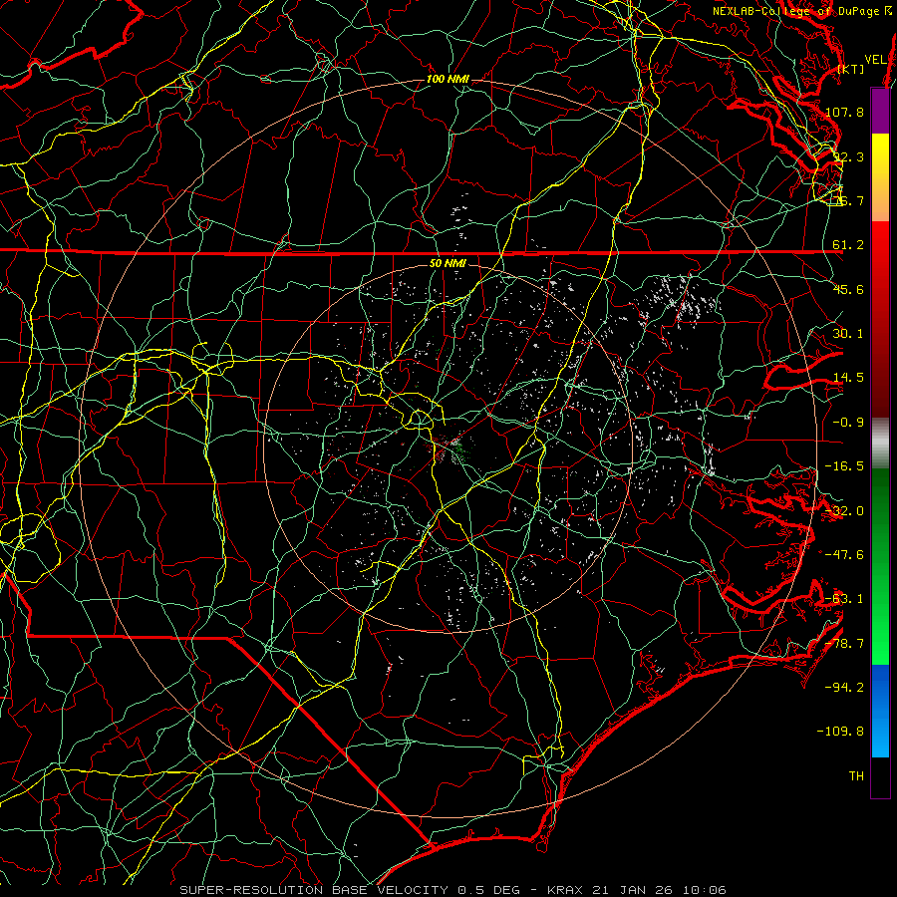
Task: Click the purple segment of the color bar
Action: 880,111
